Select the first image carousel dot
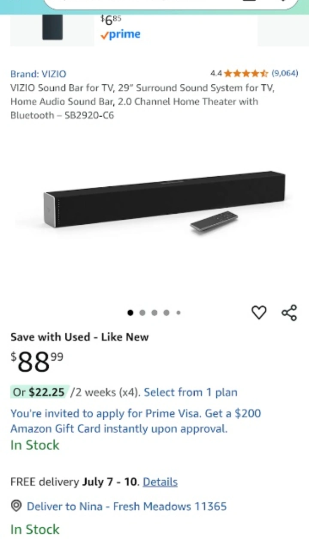Screen dimensions: 309x540 [x=130, y=312]
